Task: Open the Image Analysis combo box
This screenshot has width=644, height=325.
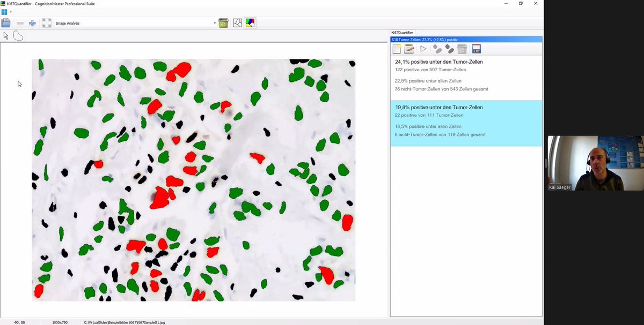Action: point(135,23)
